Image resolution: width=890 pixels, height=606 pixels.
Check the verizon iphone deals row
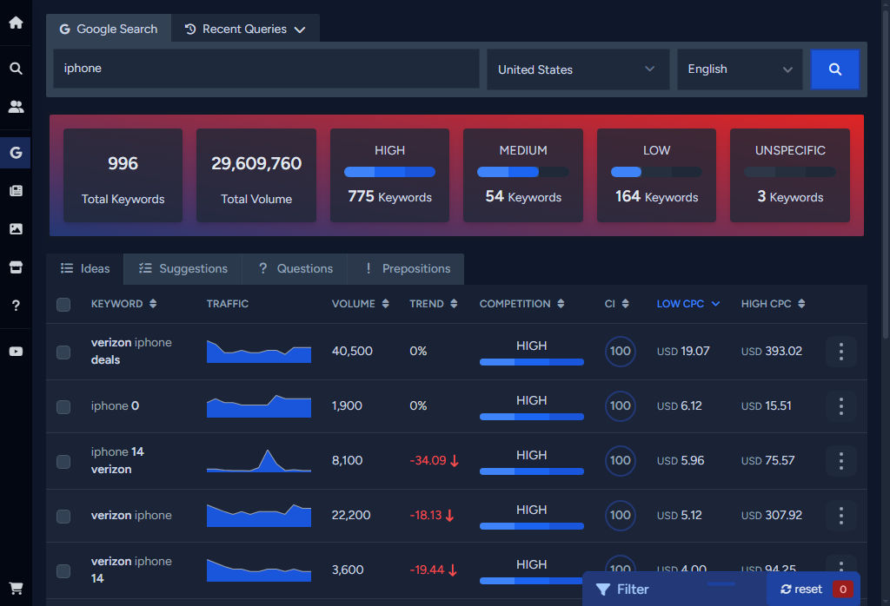click(x=63, y=352)
